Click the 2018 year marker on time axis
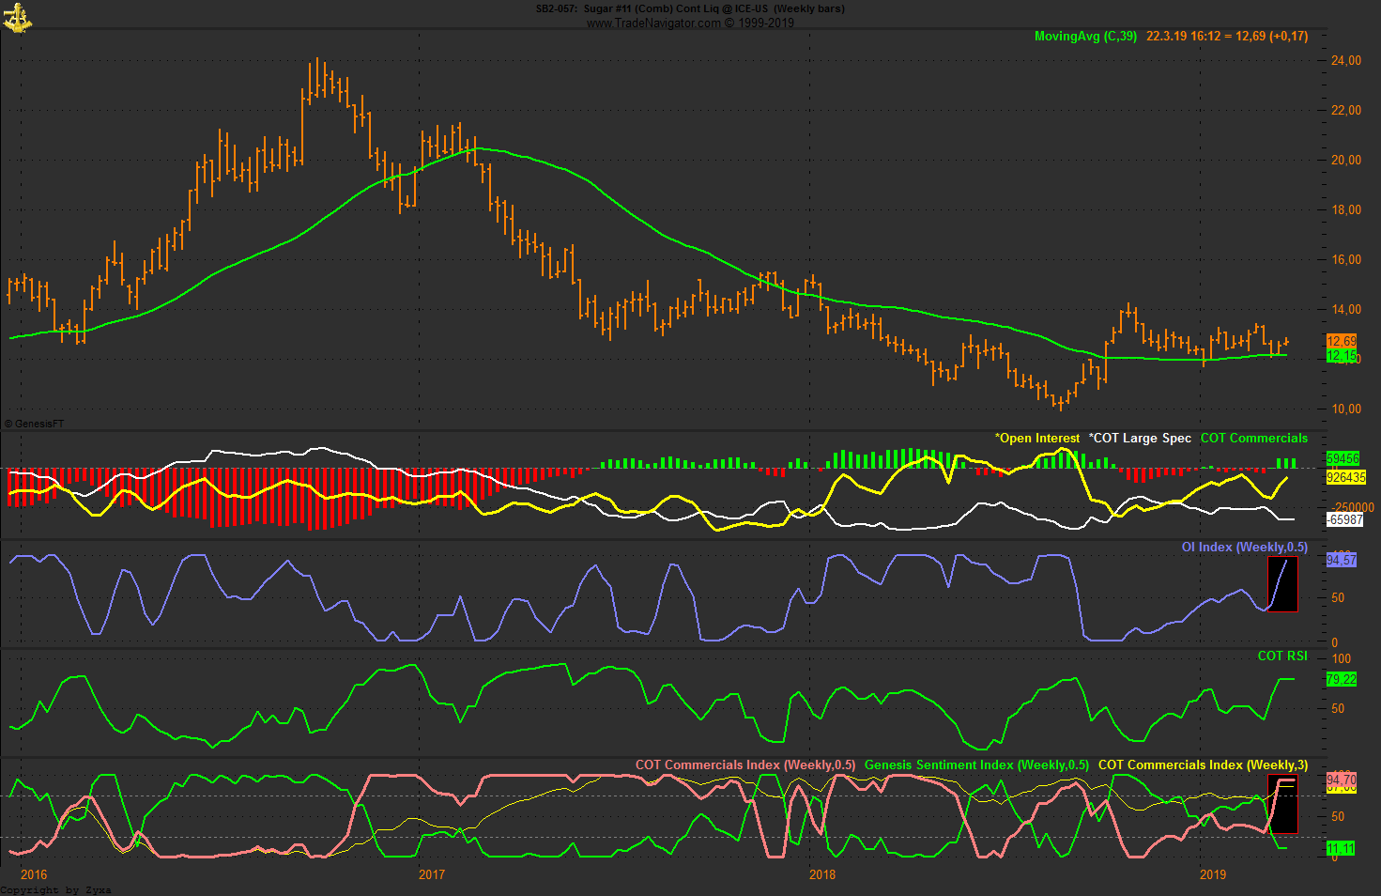Viewport: 1381px width, 896px height. click(821, 875)
